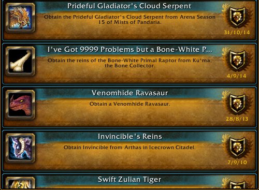Click shield badge on Prideful Gladiator's achievement
The width and height of the screenshot is (259, 190).
point(238,17)
